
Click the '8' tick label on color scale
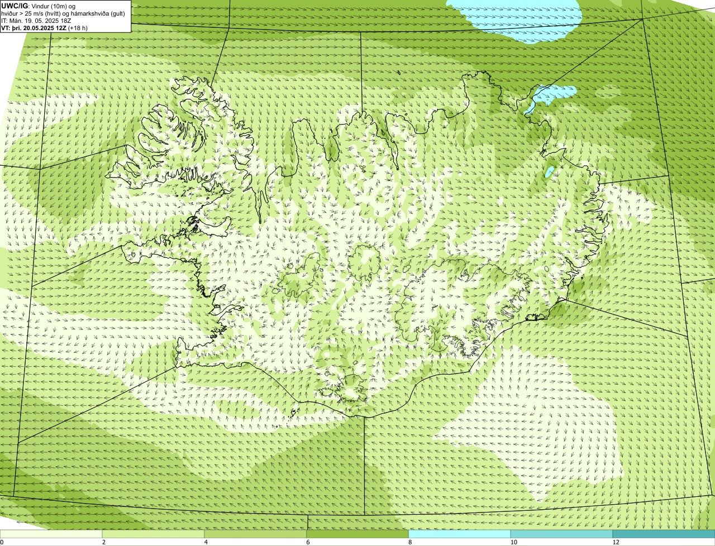pos(409,542)
